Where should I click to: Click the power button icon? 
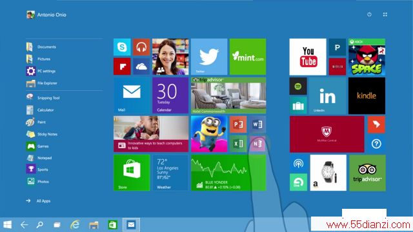[x=369, y=14]
